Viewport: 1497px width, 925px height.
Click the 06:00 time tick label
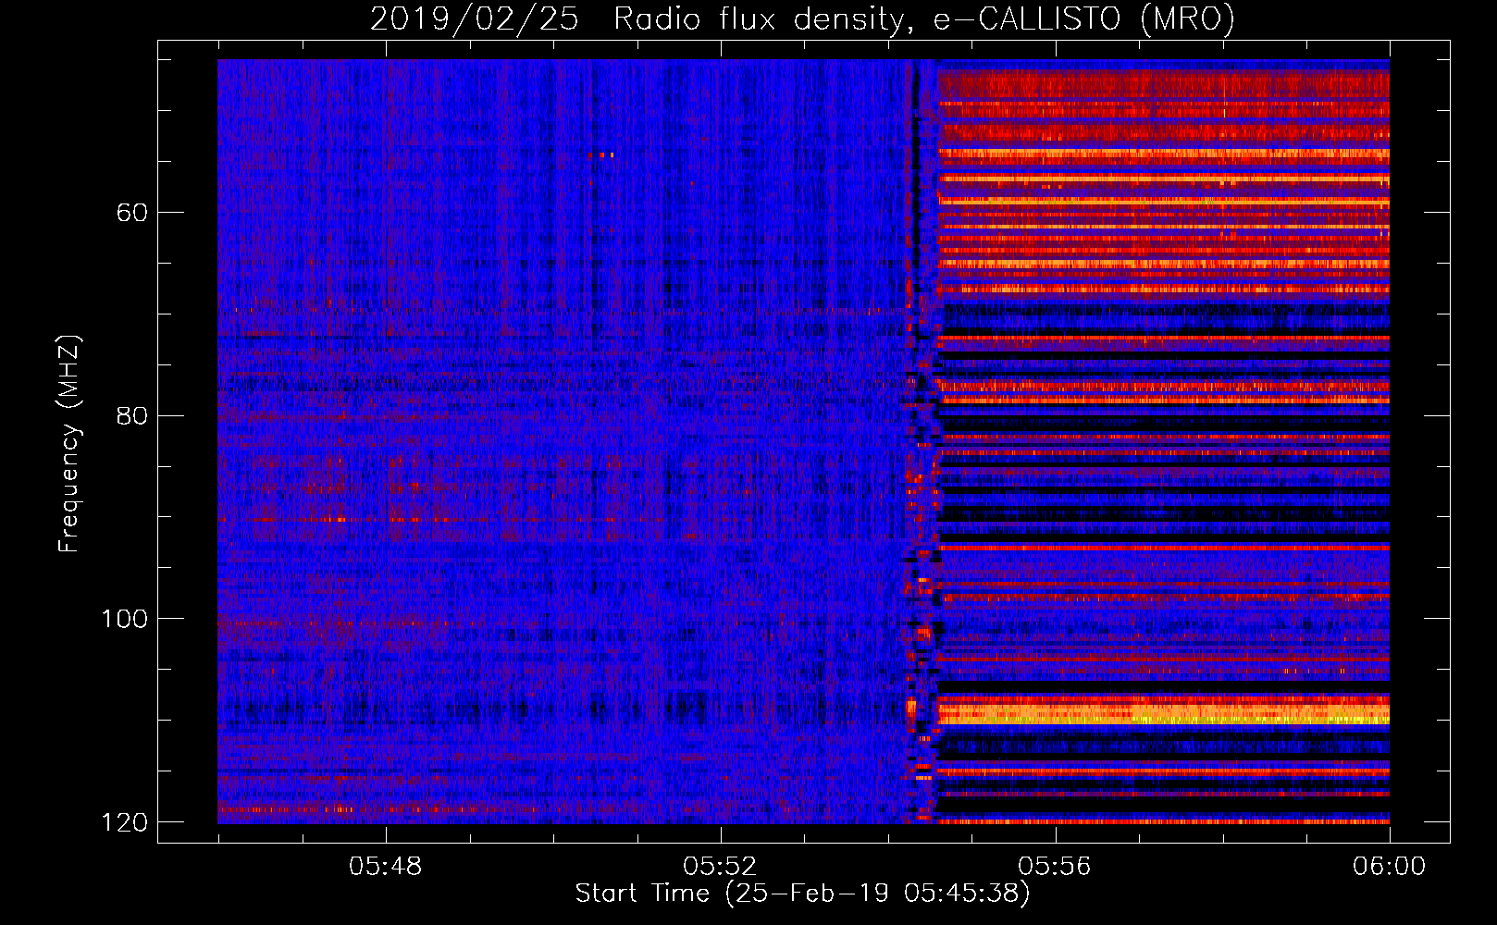[1389, 867]
